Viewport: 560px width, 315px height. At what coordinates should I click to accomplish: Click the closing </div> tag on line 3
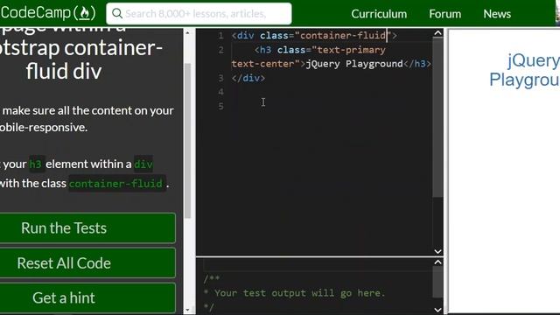[x=248, y=78]
